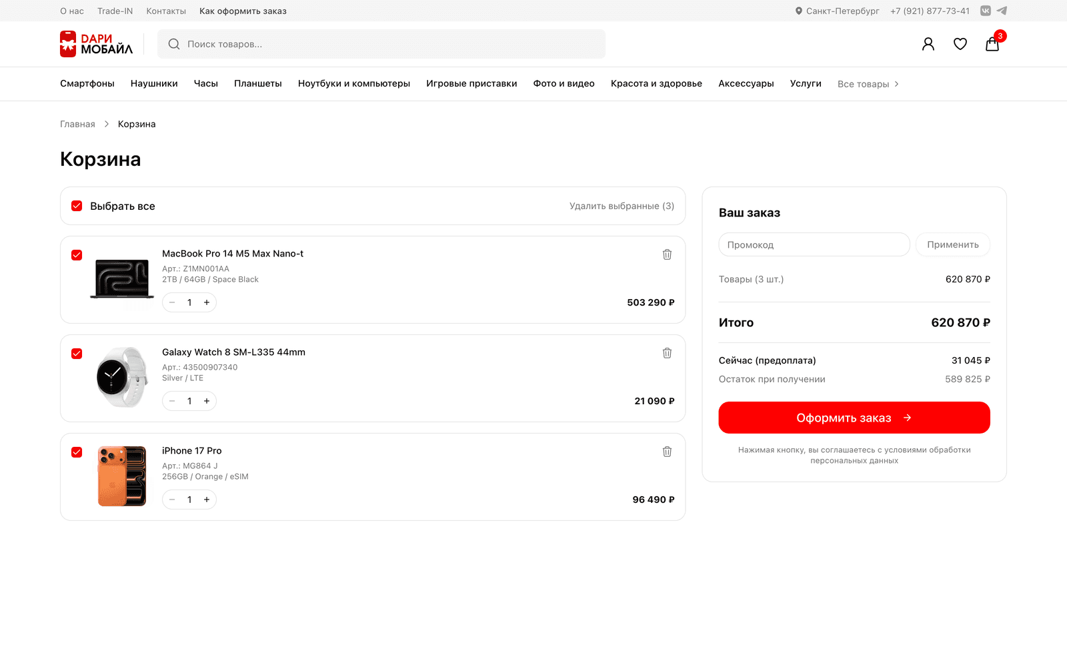Screen dimensions: 1067x666
Task: Call the +7 (921) 877-73-41 number
Action: (x=930, y=11)
